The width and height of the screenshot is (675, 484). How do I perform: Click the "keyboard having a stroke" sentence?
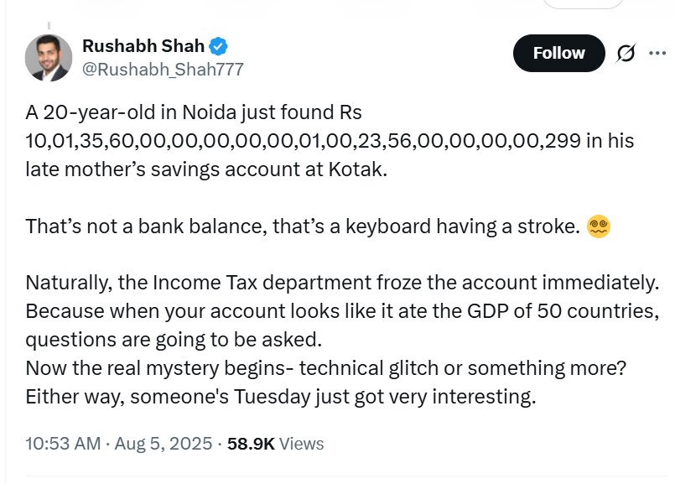coord(303,226)
